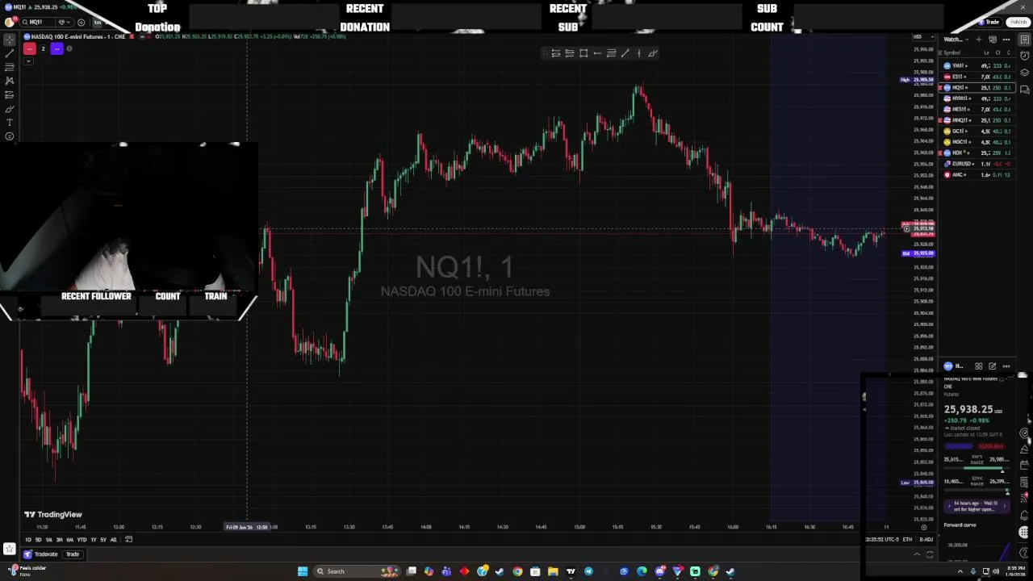Click the settings gear on price scale
Viewport: 1033px width, 581px height.
924,527
